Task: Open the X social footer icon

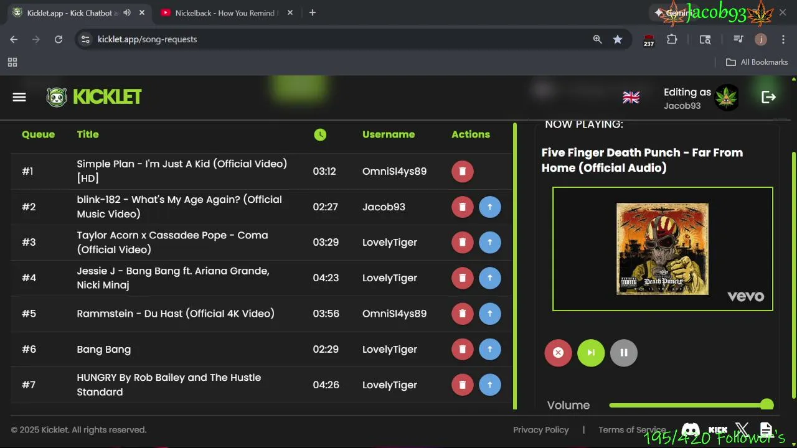Action: point(742,430)
